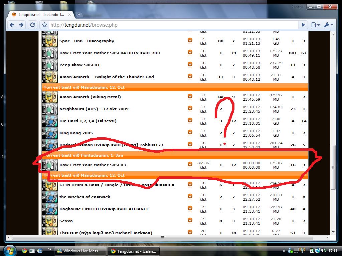Viewport: 342px width, 256px height.
Task: Show hidden system tray icons arrow
Action: (x=284, y=251)
